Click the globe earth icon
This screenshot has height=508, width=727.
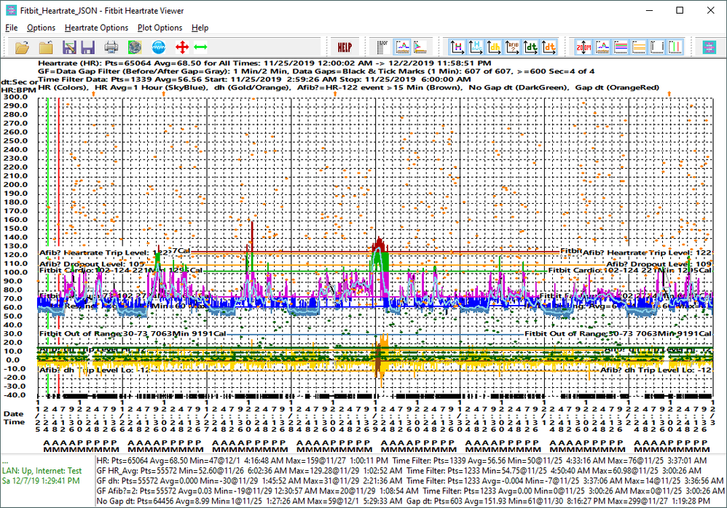click(x=135, y=47)
